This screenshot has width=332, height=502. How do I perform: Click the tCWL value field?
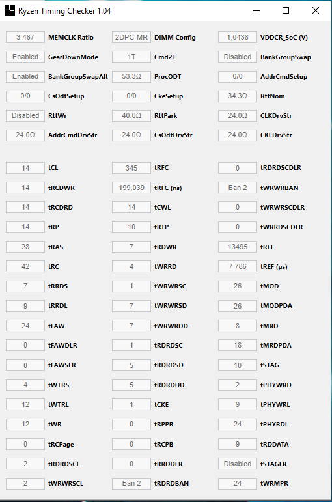coord(131,207)
